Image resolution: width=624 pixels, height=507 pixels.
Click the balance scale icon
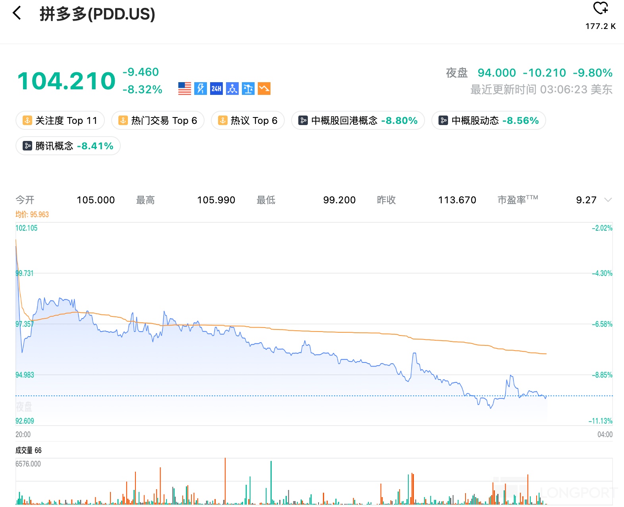coord(248,89)
